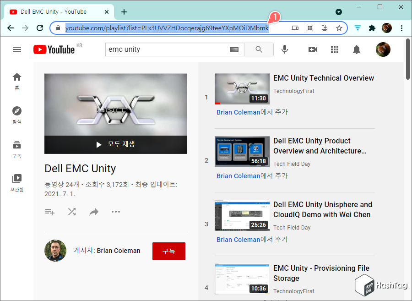Image resolution: width=412 pixels, height=301 pixels.
Task: Shuffle play the playlist
Action: (72, 212)
